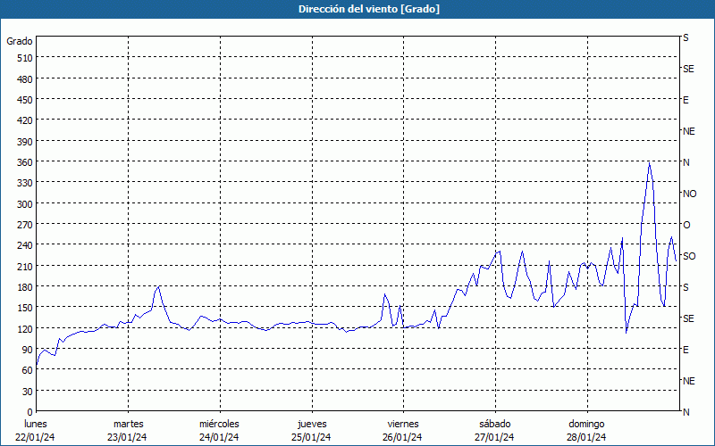Select the 450 degree axis label
The image size is (715, 446).
(25, 100)
